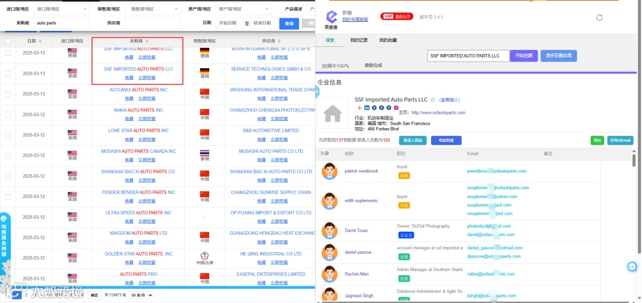Open the 原产国/地区 dropdown filter

click(244, 8)
